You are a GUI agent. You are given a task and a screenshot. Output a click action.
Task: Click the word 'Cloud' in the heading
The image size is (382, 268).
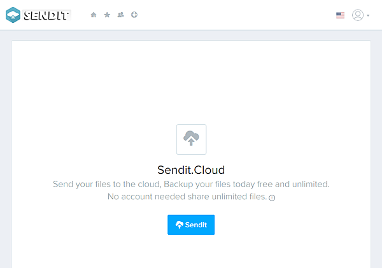(x=211, y=170)
